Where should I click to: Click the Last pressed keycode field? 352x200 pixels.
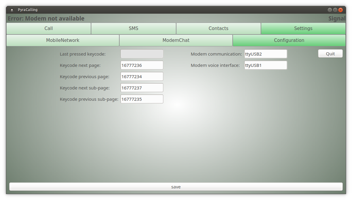[x=142, y=54]
